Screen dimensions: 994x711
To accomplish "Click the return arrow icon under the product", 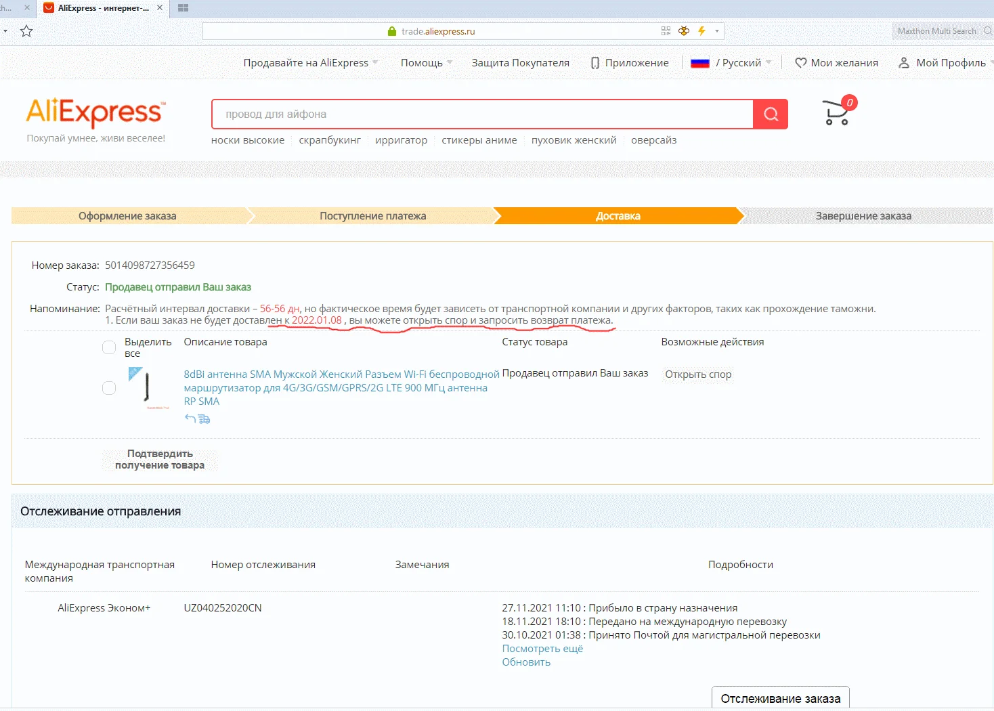I will (x=190, y=418).
